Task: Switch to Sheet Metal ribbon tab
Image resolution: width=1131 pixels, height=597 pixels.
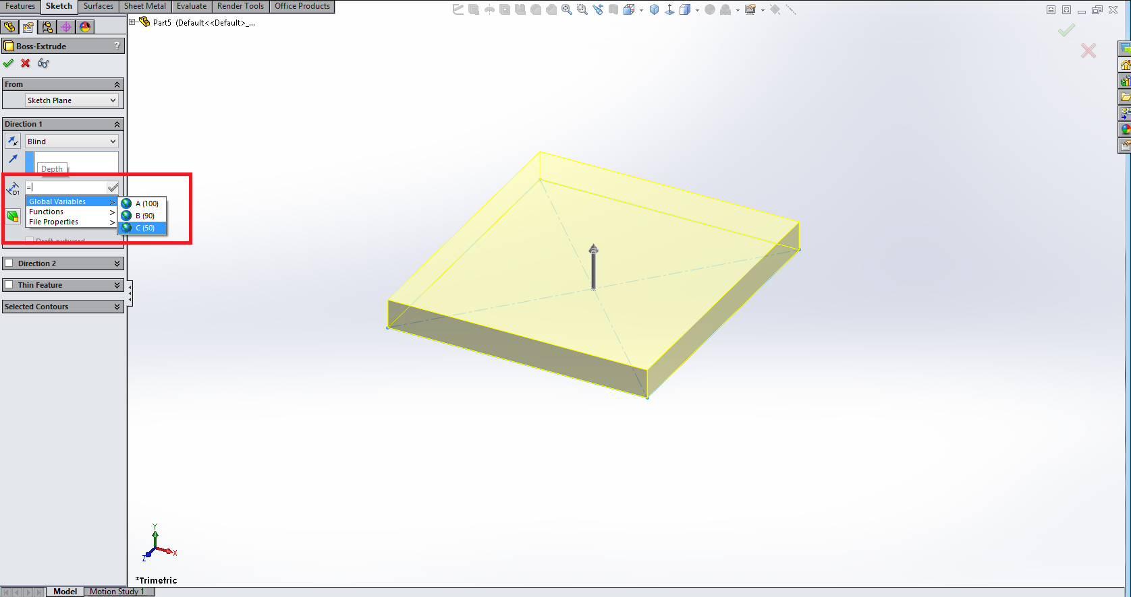Action: (x=145, y=6)
